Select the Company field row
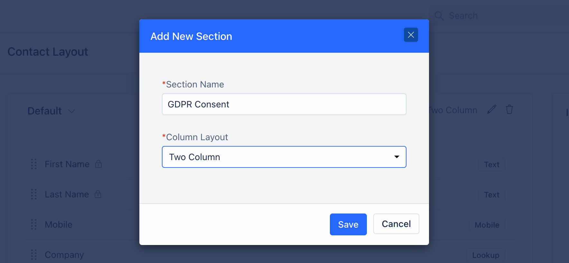Viewport: 569px width, 263px height. pos(270,255)
